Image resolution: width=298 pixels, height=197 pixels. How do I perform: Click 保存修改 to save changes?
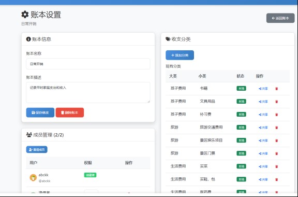click(40, 112)
